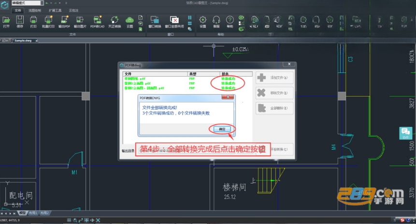Viewport: 416px width, 224px height.
Task: Open the 云图 cloud drawings icon
Action: pyautogui.click(x=129, y=21)
